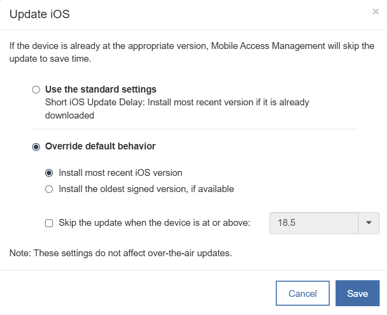Screen dimensions: 387x315
Task: Click the 'Short iOS Update Delay' description text
Action: (176, 103)
